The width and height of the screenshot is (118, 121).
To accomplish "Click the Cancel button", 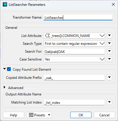I will (x=104, y=115).
